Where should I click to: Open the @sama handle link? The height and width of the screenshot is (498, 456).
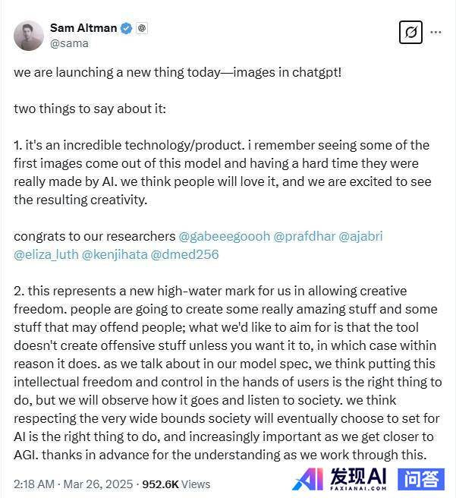point(69,43)
